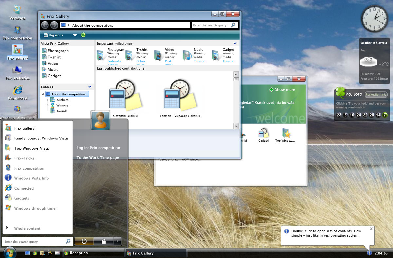
Task: Click the Music milestone folder icon
Action: 187,55
